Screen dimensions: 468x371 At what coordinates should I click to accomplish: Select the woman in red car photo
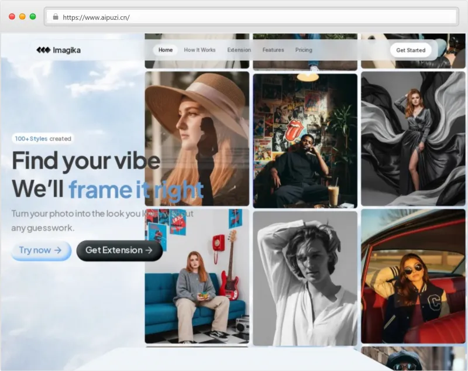413,276
